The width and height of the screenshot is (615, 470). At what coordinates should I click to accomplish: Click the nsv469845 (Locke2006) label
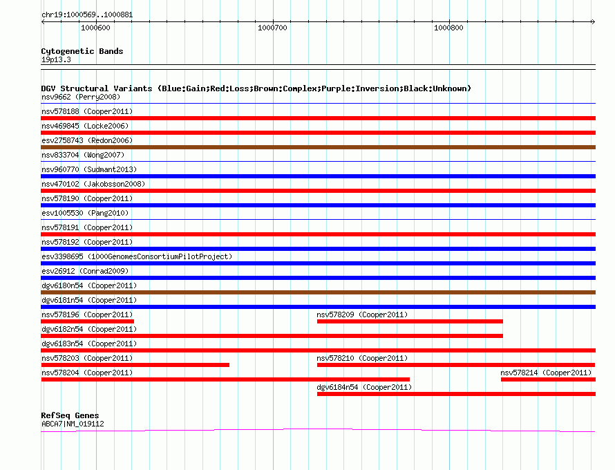[85, 126]
